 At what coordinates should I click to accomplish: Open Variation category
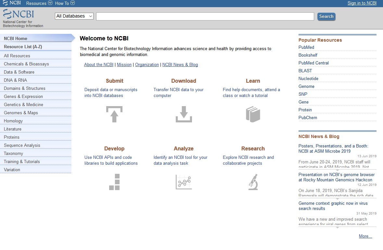(x=36, y=170)
